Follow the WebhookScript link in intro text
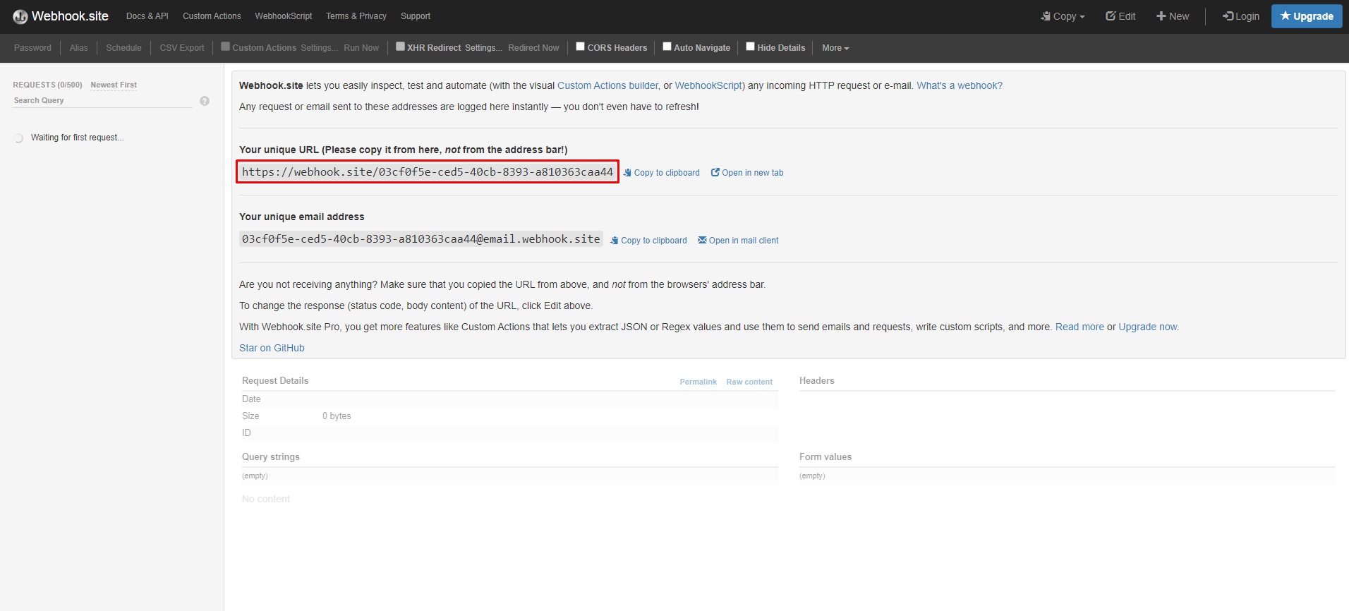The height and width of the screenshot is (611, 1349). pos(708,85)
